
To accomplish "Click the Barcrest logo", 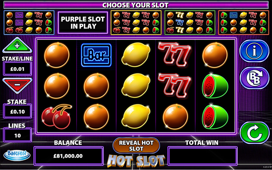I will (x=17, y=155).
